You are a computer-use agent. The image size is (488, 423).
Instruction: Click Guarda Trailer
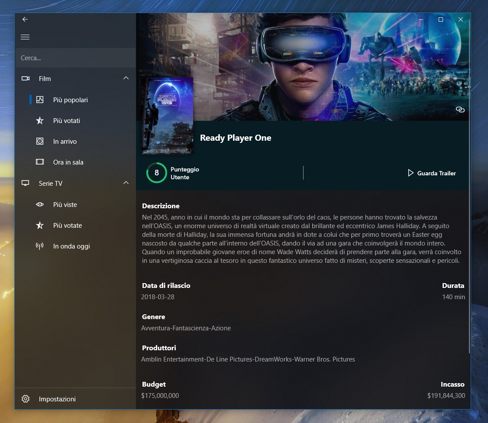(432, 173)
